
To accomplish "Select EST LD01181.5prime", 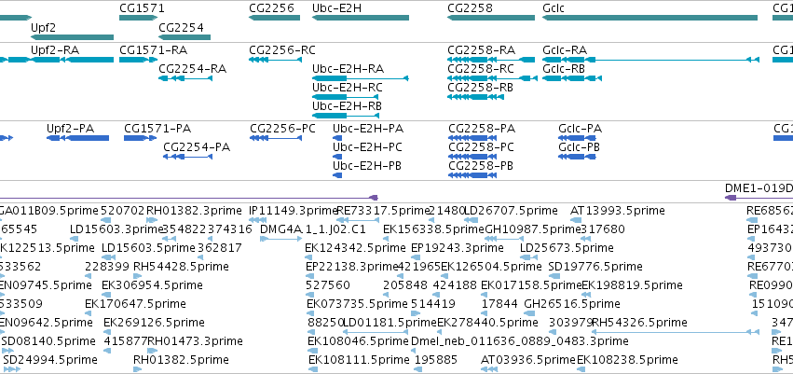I will click(390, 323).
